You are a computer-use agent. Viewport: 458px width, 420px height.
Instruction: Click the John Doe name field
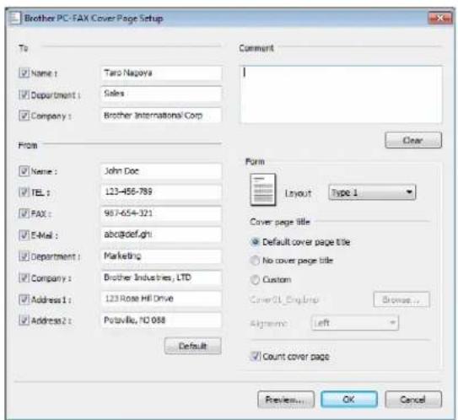tap(161, 171)
